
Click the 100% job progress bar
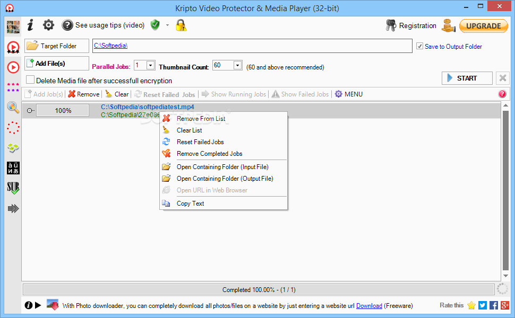point(63,110)
